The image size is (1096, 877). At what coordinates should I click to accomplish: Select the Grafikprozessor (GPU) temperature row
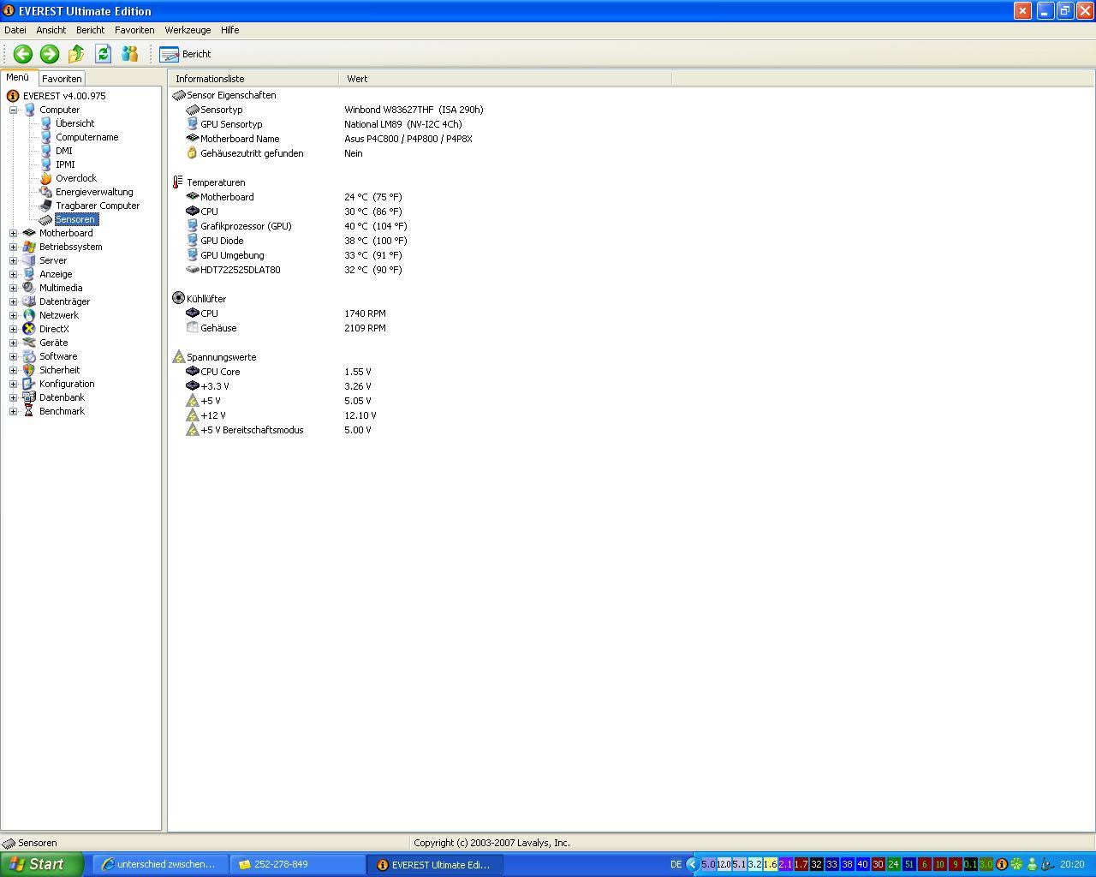(x=296, y=226)
